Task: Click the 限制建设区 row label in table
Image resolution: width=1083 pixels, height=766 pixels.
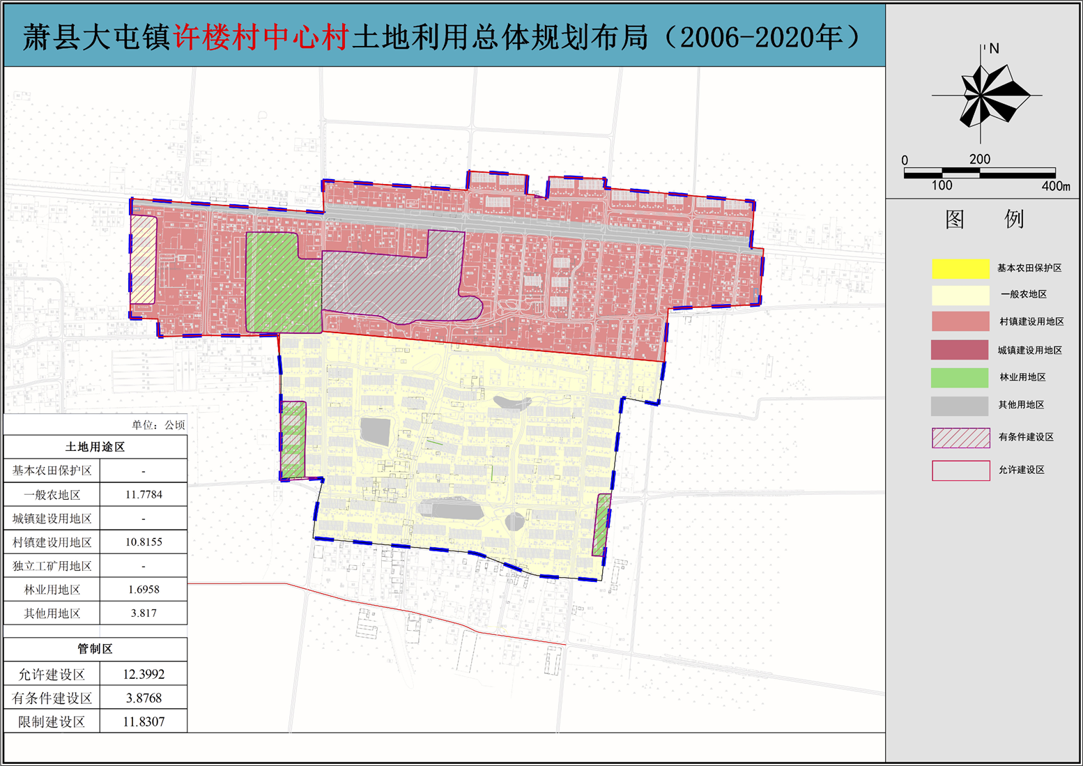Action: (x=52, y=721)
